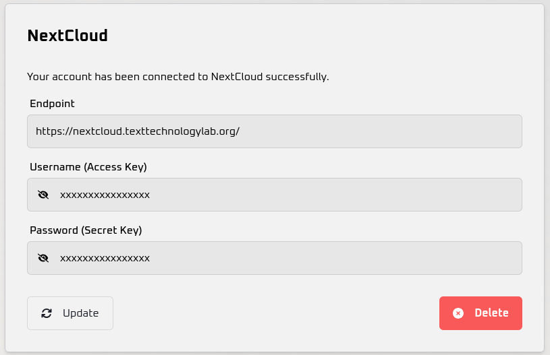Click the NextCloud heading
The width and height of the screenshot is (550, 355).
point(67,35)
